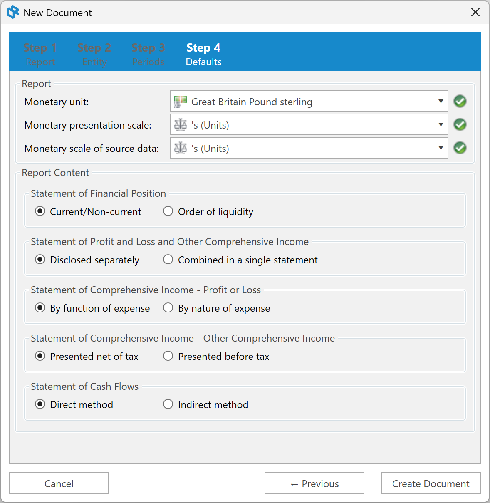Open the Monetary unit dropdown arrow
490x503 pixels.
[x=441, y=102]
